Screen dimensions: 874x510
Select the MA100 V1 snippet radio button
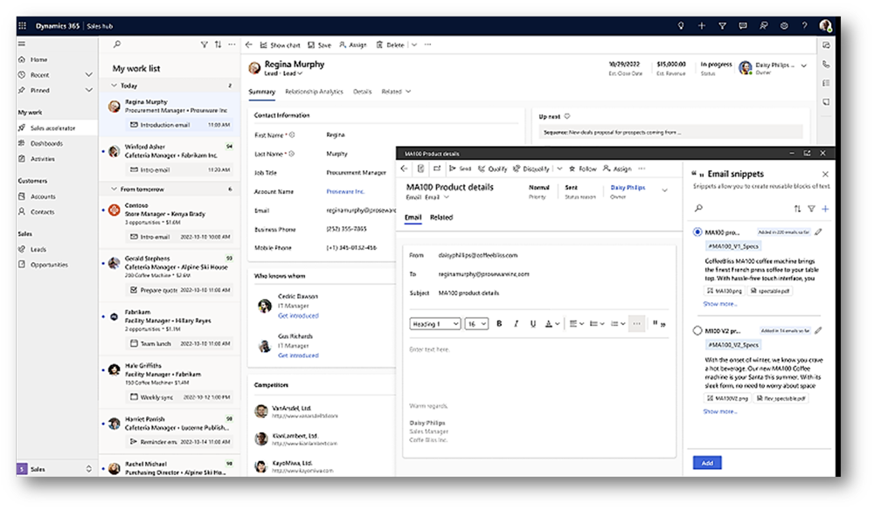(x=697, y=232)
